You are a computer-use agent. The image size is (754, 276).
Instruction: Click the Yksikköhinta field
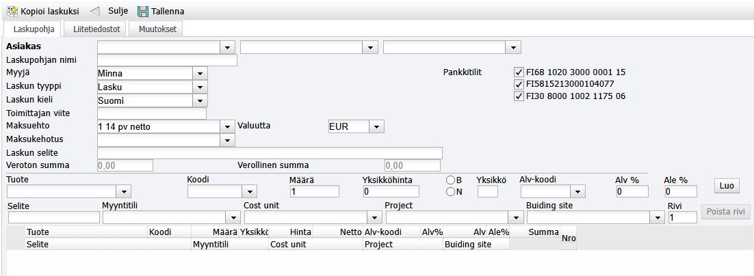coord(391,191)
